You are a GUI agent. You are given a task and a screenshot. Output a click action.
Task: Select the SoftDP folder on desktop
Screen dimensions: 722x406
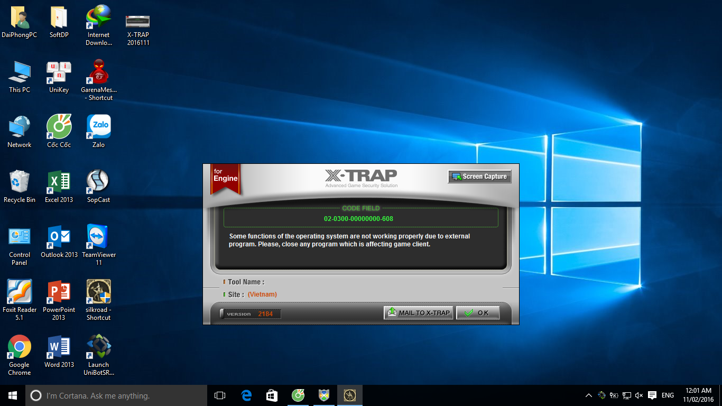tap(59, 22)
